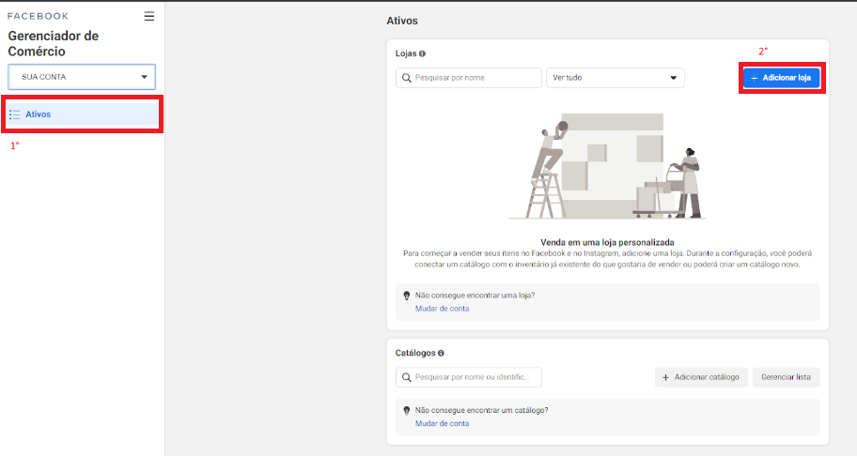The height and width of the screenshot is (456, 857).
Task: Open the SUA CONTA account dropdown
Action: click(82, 77)
